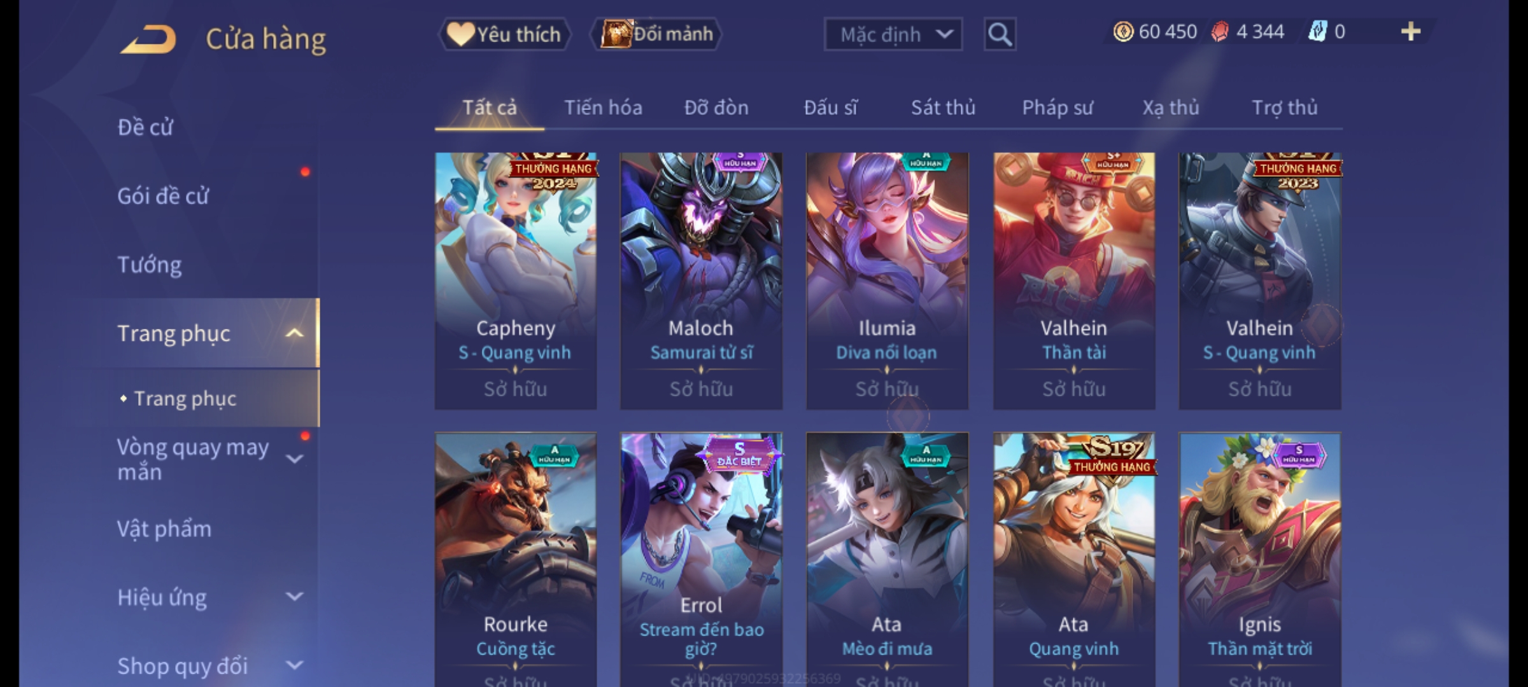This screenshot has height=687, width=1528.
Task: Tap the plus icon to add currency
Action: click(x=1411, y=32)
